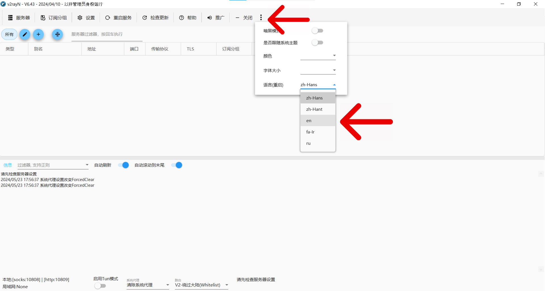Open the log 过滤器 filter combo box
Image resolution: width=545 pixels, height=291 pixels.
pos(53,165)
